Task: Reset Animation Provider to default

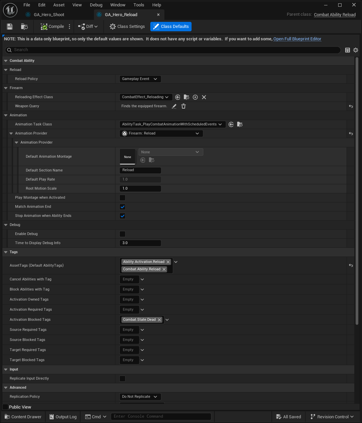Action: (x=351, y=133)
